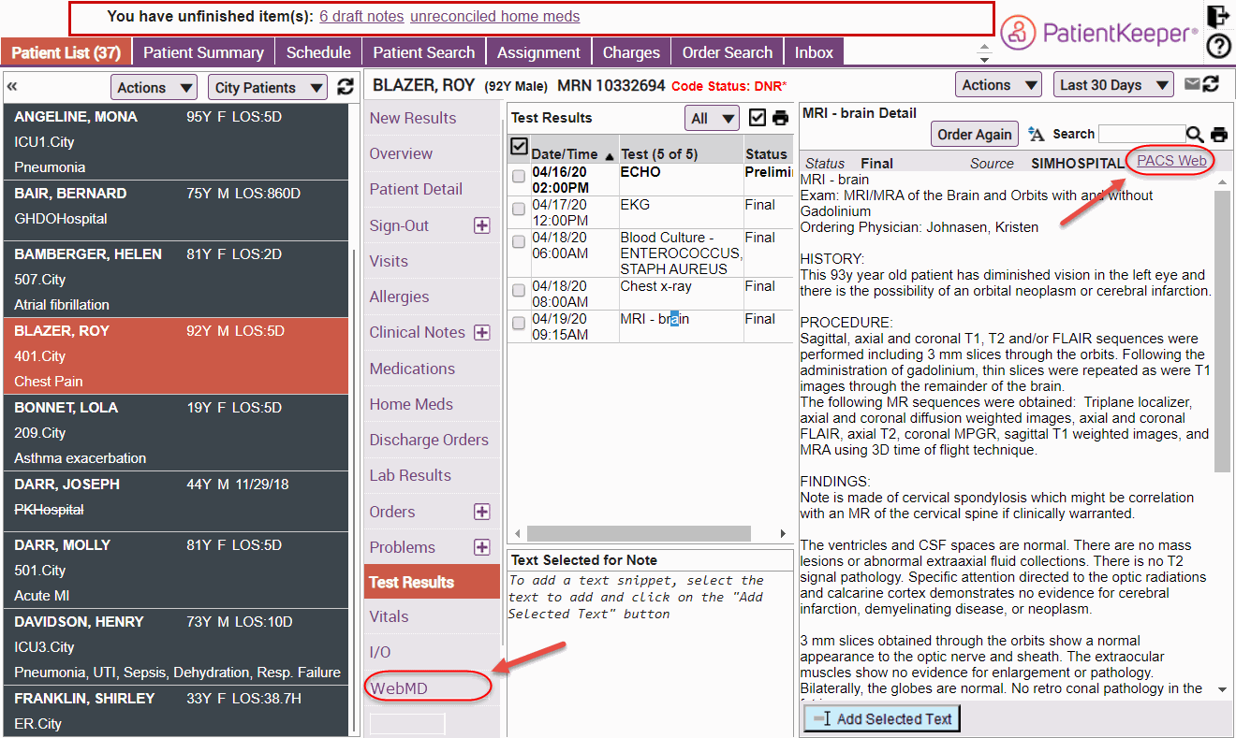This screenshot has height=738, width=1236.
Task: Click the mail envelope icon
Action: pyautogui.click(x=1192, y=84)
